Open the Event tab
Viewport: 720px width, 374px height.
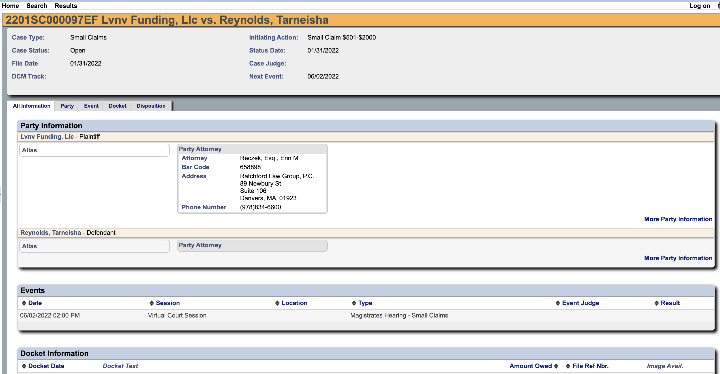click(91, 106)
